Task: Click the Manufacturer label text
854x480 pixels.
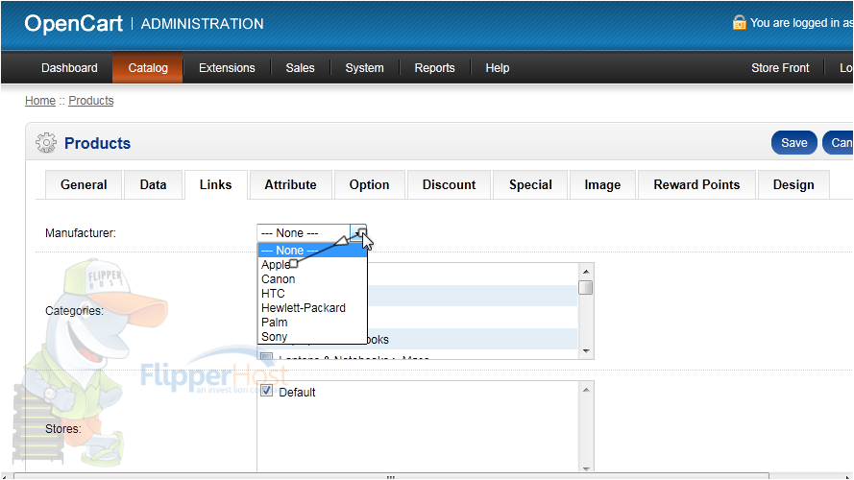Action: (81, 233)
